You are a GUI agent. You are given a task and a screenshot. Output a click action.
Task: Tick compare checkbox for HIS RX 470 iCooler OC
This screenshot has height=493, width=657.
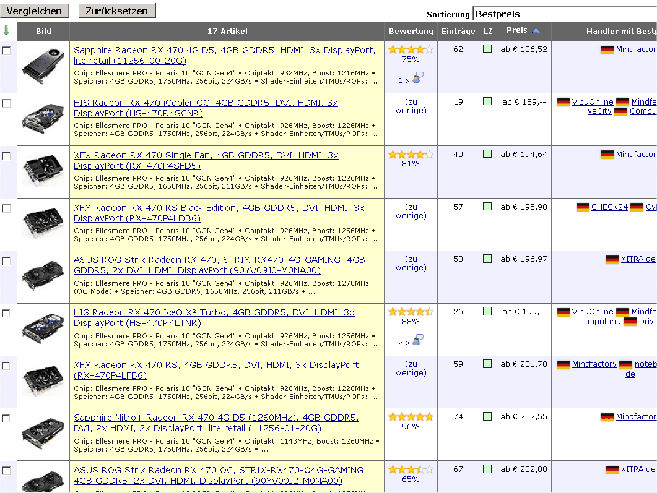point(6,103)
